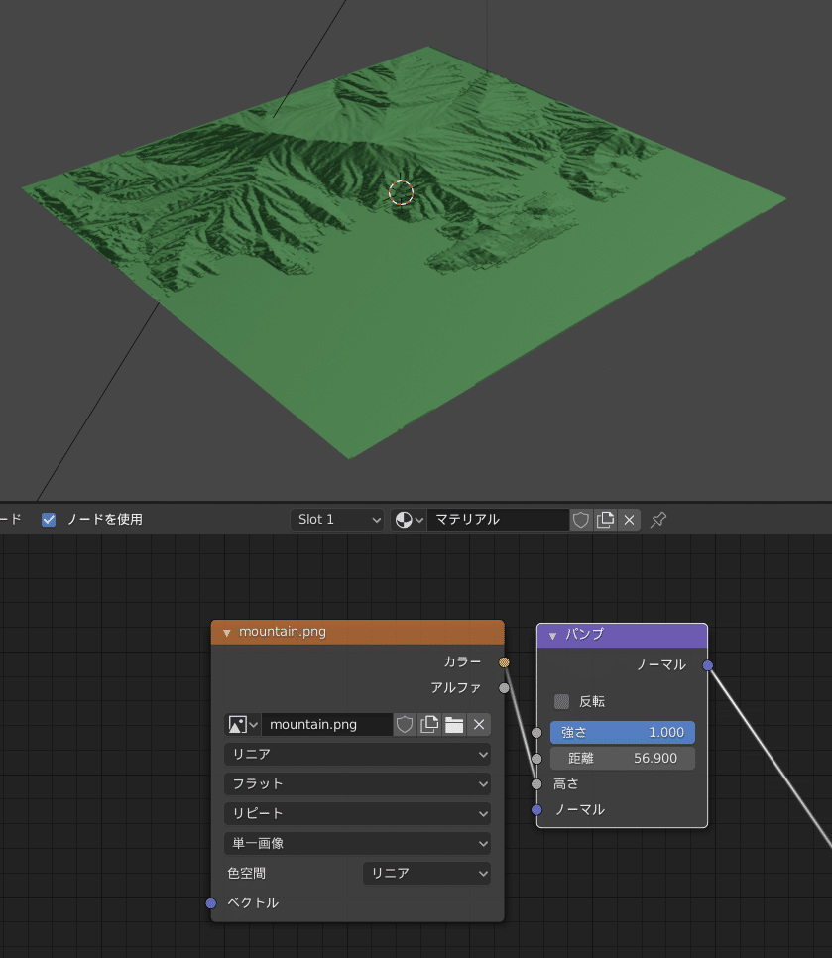Click the X to unlink mountain.png image
This screenshot has width=832, height=958.
(479, 724)
